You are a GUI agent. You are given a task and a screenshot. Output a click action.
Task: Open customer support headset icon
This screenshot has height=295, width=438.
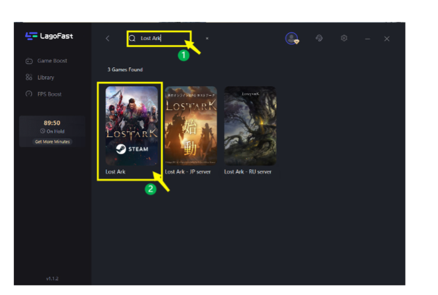pyautogui.click(x=319, y=38)
